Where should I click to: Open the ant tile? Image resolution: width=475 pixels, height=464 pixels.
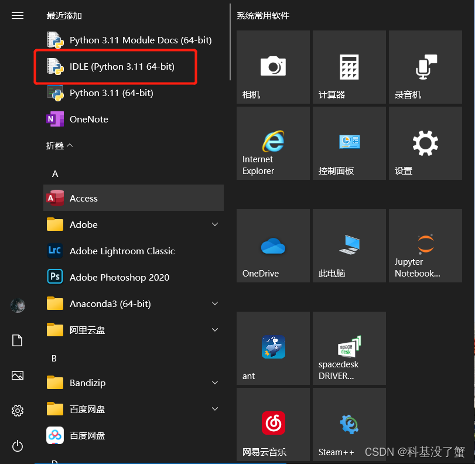coord(273,348)
